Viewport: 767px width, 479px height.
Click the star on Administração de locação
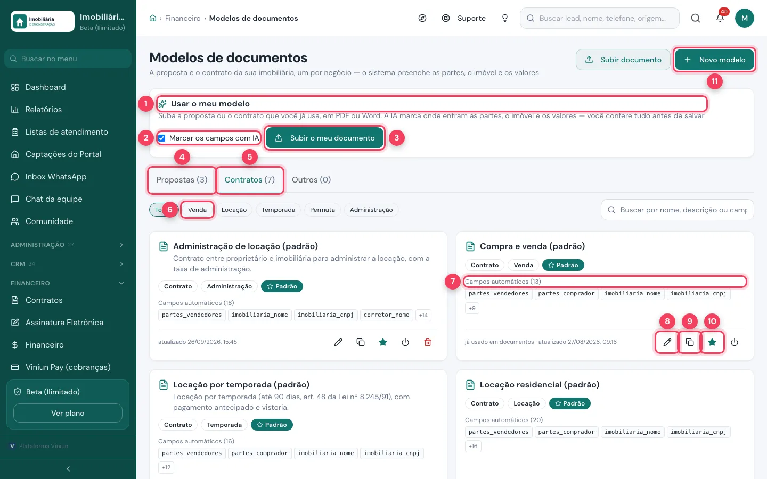click(x=383, y=342)
